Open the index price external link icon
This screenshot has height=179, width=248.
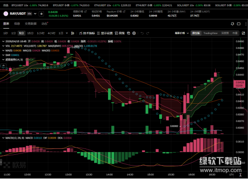86,12
